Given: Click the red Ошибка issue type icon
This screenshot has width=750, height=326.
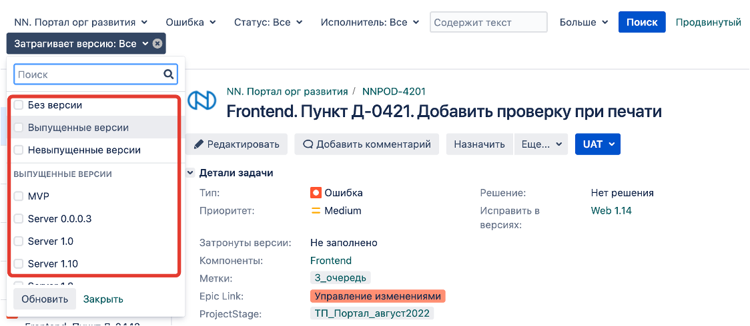Looking at the screenshot, I should (316, 193).
